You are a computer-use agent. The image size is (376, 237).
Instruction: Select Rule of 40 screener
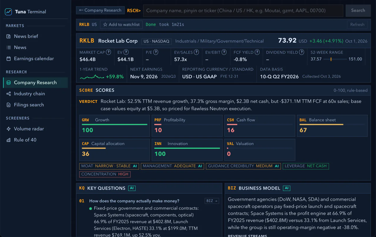[x=35, y=140]
